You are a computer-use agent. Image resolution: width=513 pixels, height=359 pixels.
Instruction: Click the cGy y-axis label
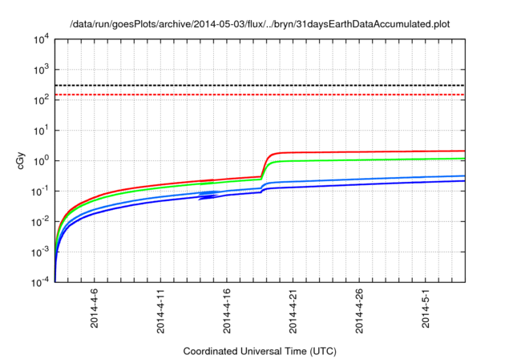pos(20,161)
